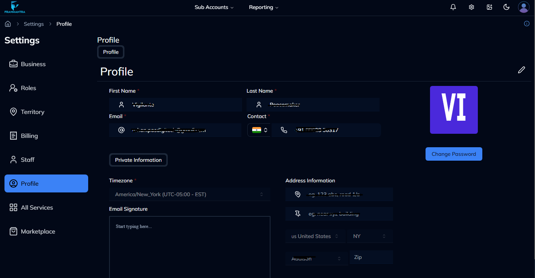
Task: Open Billing from the Settings sidebar
Action: coord(28,136)
